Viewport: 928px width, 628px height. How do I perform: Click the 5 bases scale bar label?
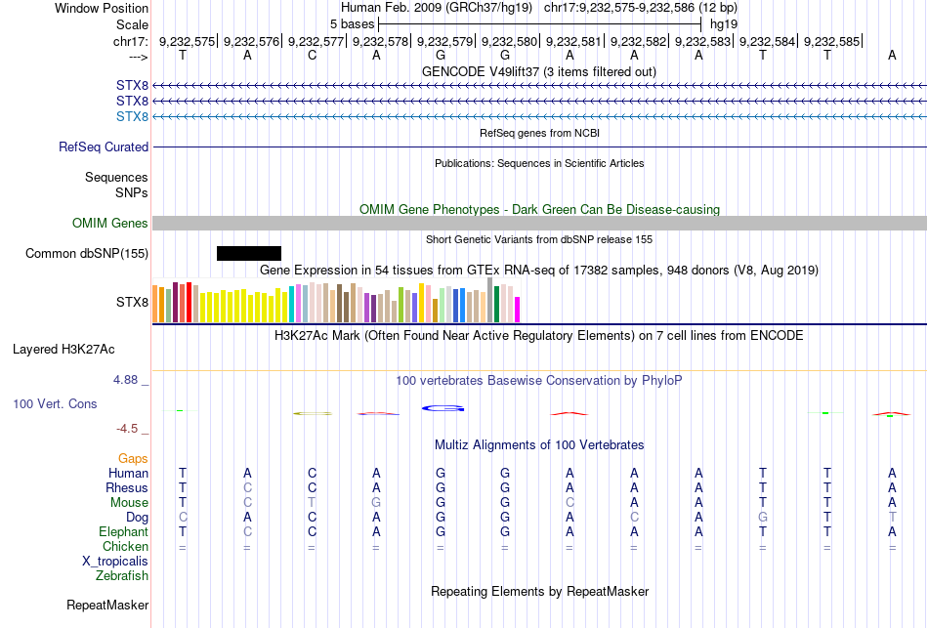click(x=352, y=24)
